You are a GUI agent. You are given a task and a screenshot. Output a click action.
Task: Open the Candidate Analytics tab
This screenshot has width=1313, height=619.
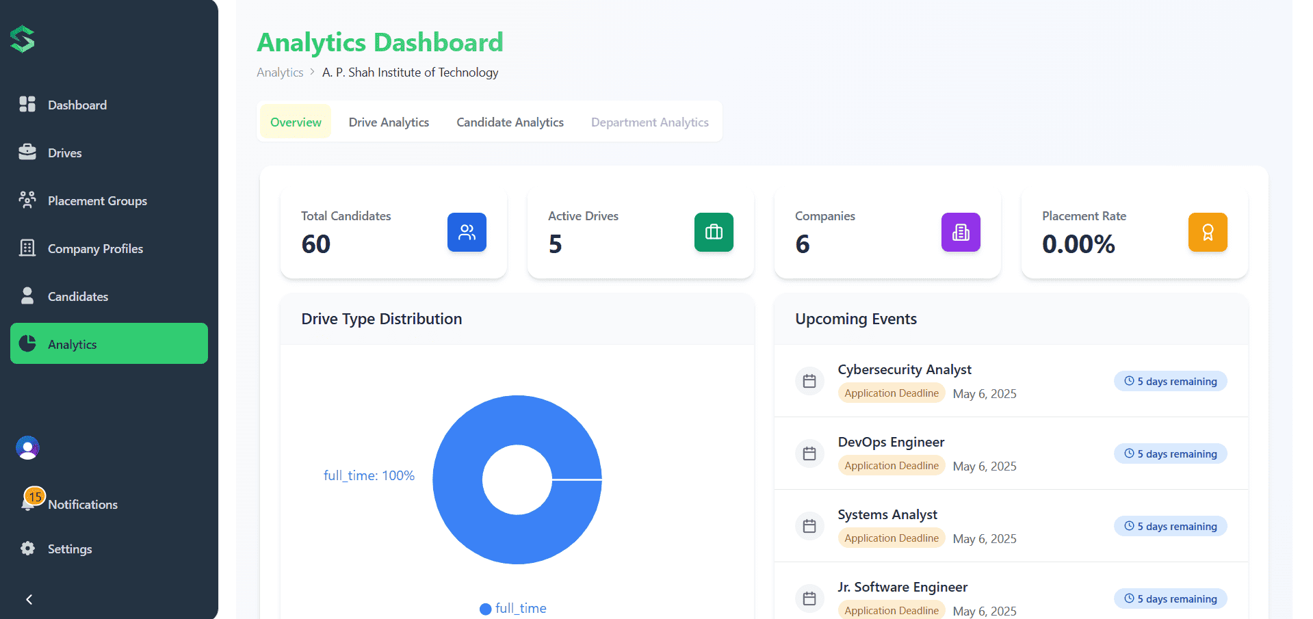tap(510, 122)
